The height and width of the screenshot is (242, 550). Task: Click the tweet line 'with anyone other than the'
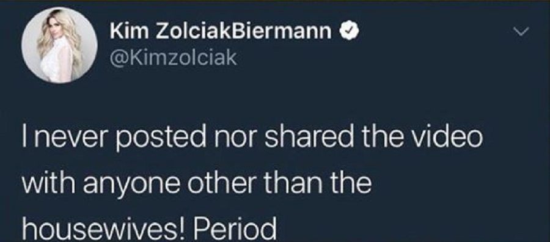[196, 184]
